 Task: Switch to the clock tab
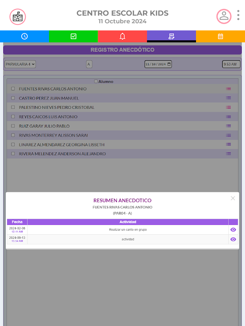pos(24,36)
